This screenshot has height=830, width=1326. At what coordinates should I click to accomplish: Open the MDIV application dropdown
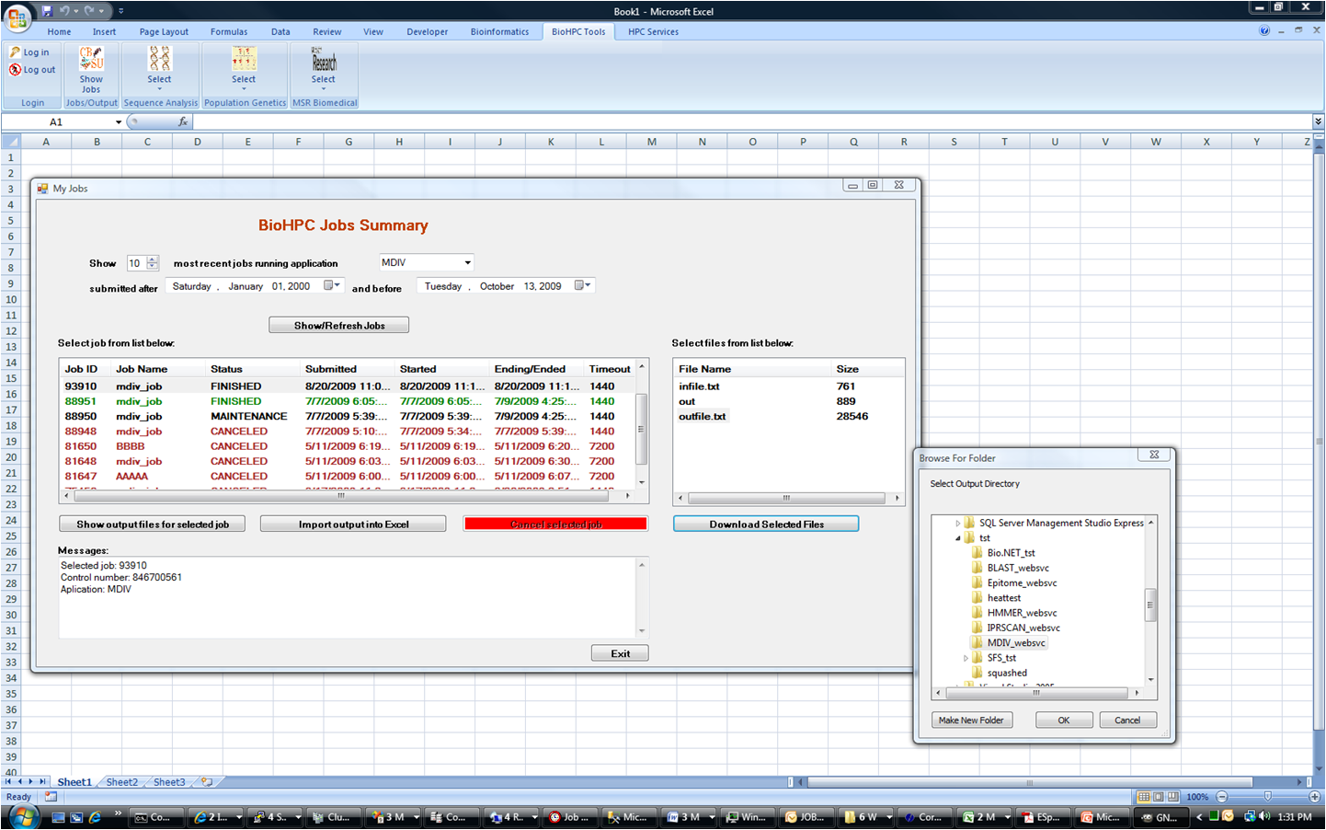point(467,263)
